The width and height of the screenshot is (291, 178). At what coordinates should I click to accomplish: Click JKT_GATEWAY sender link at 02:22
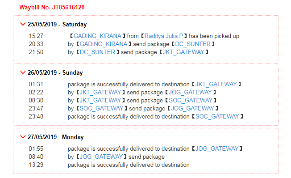[100, 92]
